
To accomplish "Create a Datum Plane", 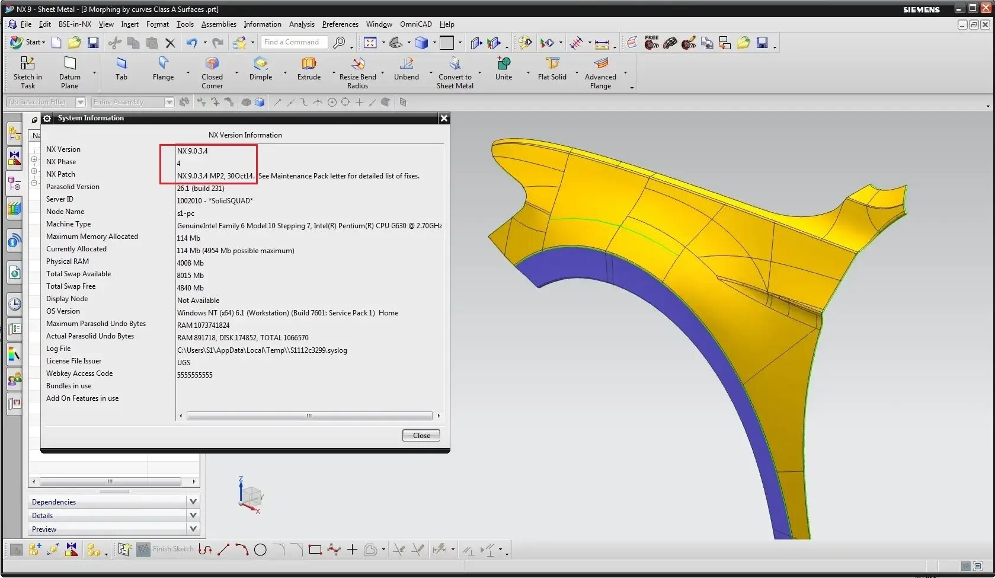I will [69, 72].
